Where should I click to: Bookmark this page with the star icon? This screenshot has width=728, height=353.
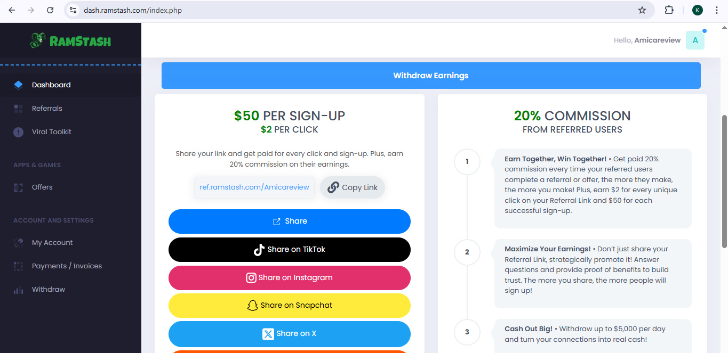tap(642, 10)
